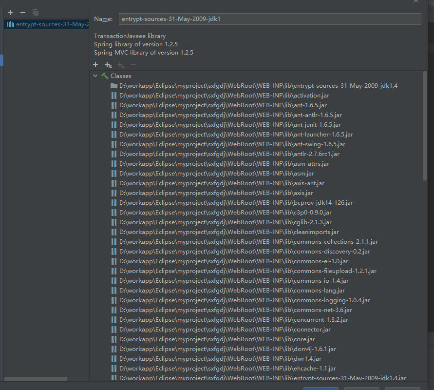Click the 'Spring library of version 1.2.5' text
Viewport: 434px width, 390px height.
click(136, 44)
